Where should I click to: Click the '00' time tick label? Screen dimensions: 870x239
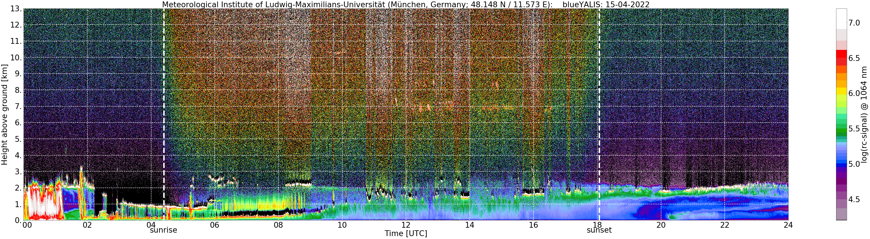[27, 225]
